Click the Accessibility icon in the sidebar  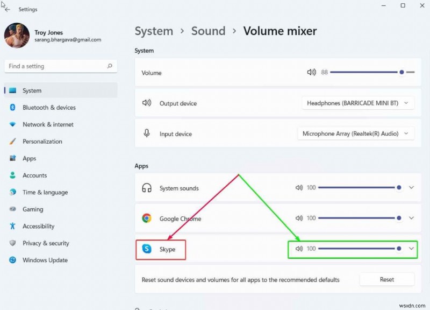pos(13,226)
